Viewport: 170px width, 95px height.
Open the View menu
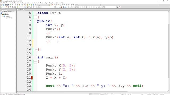(7, 3)
